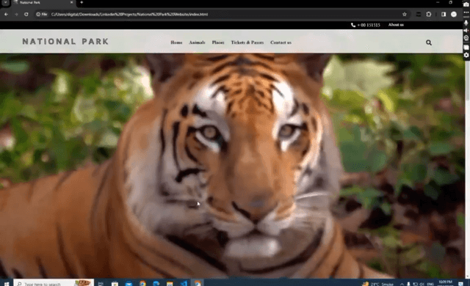
Task: Click the recorder camera screenshot icon
Action: click(466, 4)
